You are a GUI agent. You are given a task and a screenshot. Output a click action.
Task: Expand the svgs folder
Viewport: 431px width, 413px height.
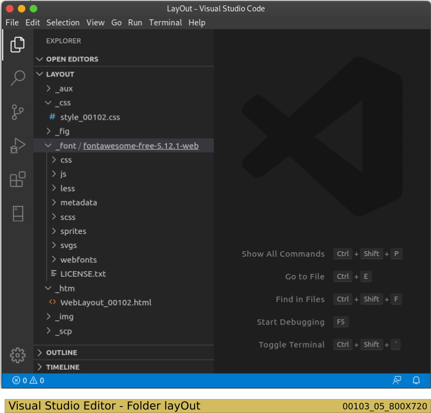pyautogui.click(x=54, y=245)
